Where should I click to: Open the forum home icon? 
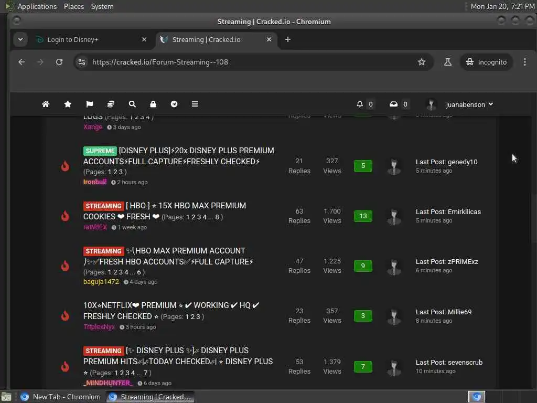pyautogui.click(x=46, y=104)
